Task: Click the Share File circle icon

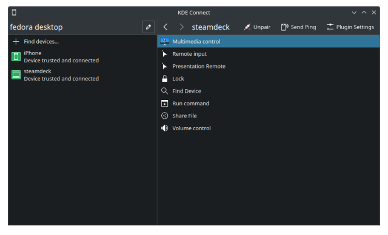Action: [164, 116]
